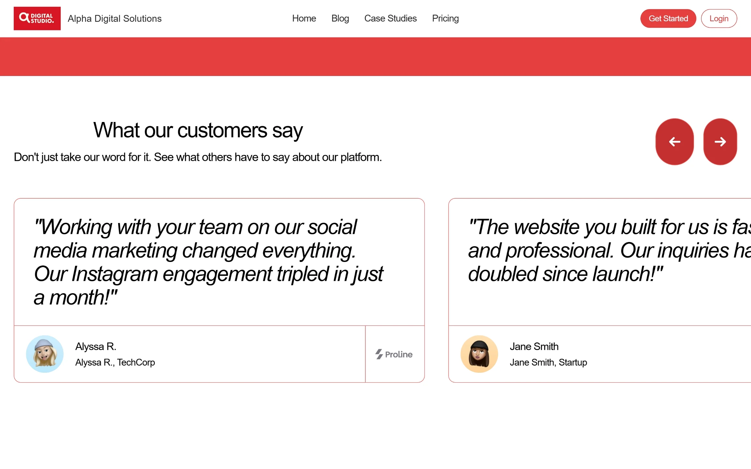The image size is (751, 469).
Task: Open Case Studies in navigation
Action: 390,19
